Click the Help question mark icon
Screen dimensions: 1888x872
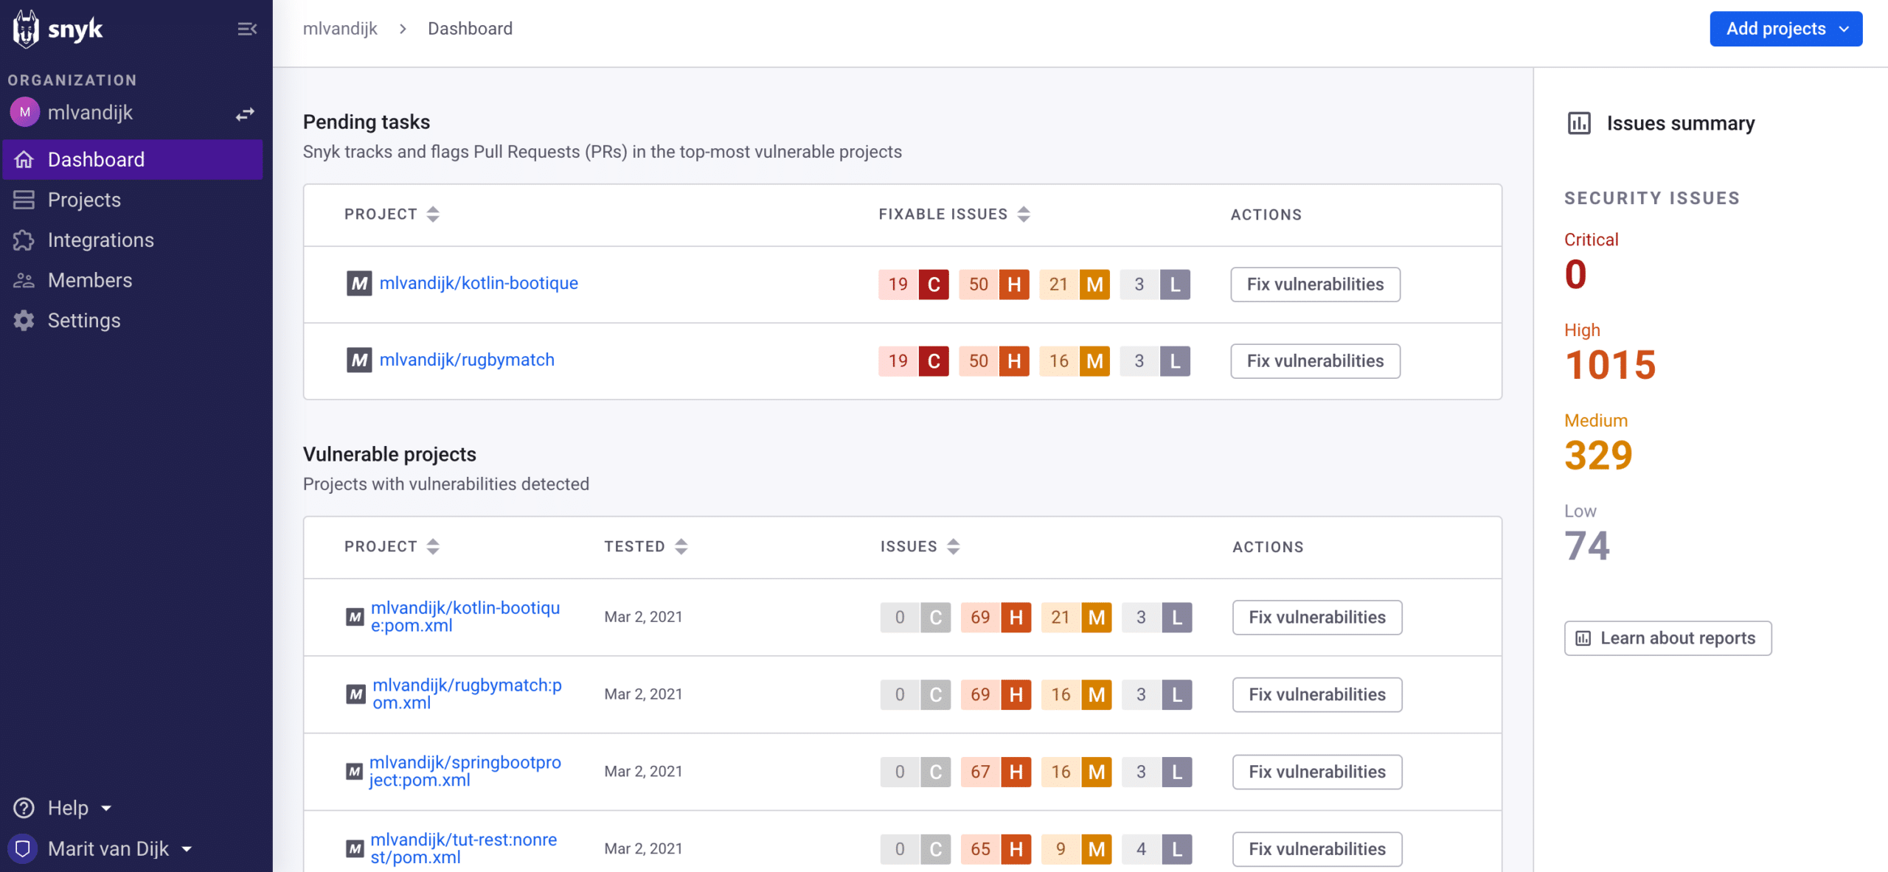pos(24,808)
